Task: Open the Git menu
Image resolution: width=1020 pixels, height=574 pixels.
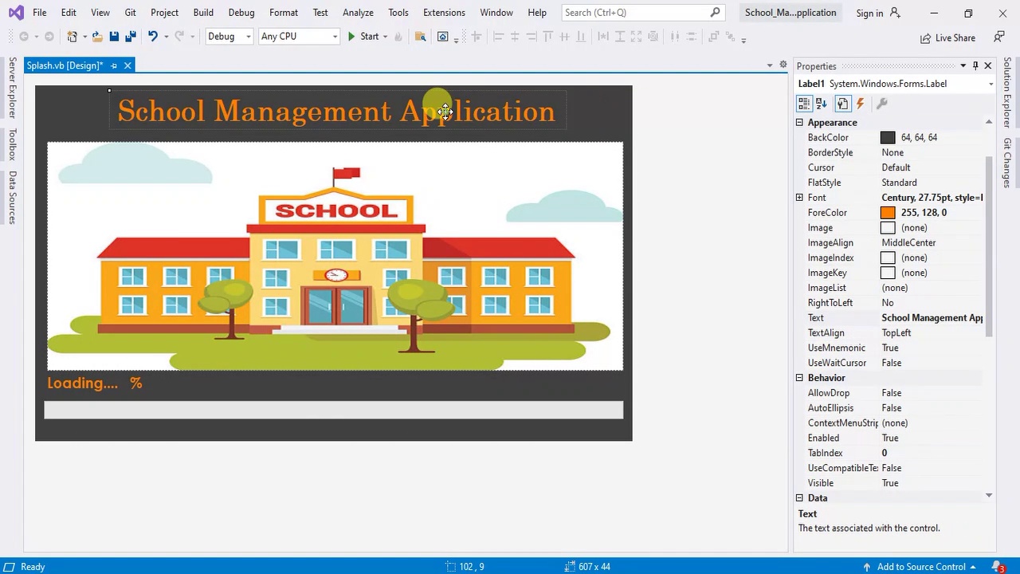Action: pyautogui.click(x=130, y=13)
